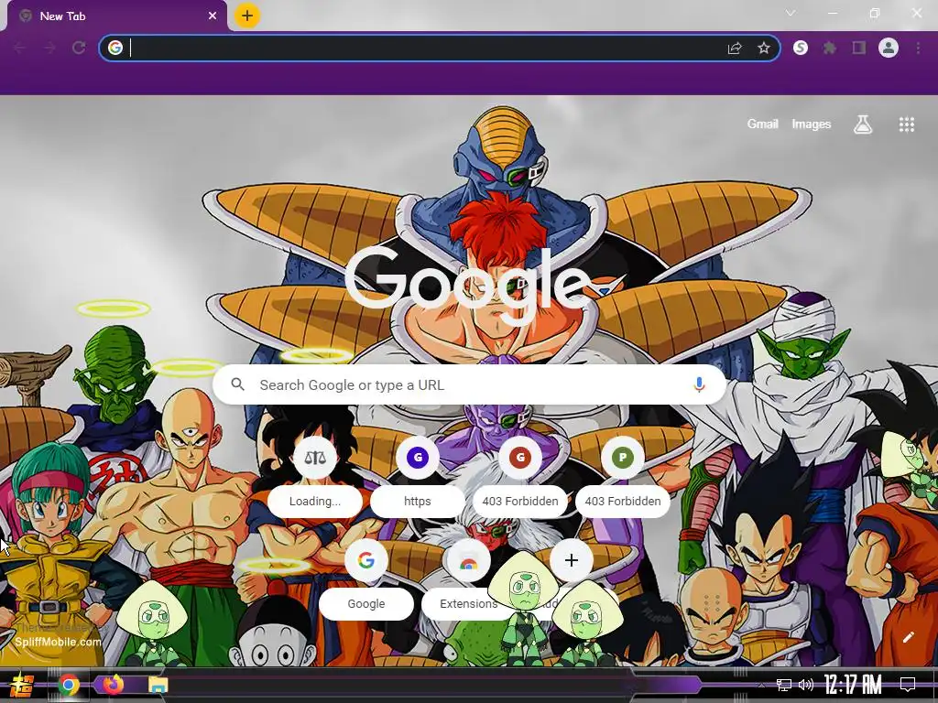The height and width of the screenshot is (703, 938).
Task: Open the Start menu button
Action: (22, 685)
